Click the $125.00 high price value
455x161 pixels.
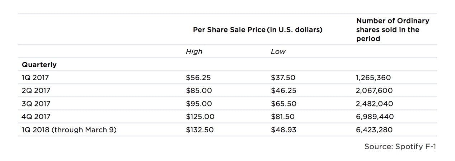200,117
